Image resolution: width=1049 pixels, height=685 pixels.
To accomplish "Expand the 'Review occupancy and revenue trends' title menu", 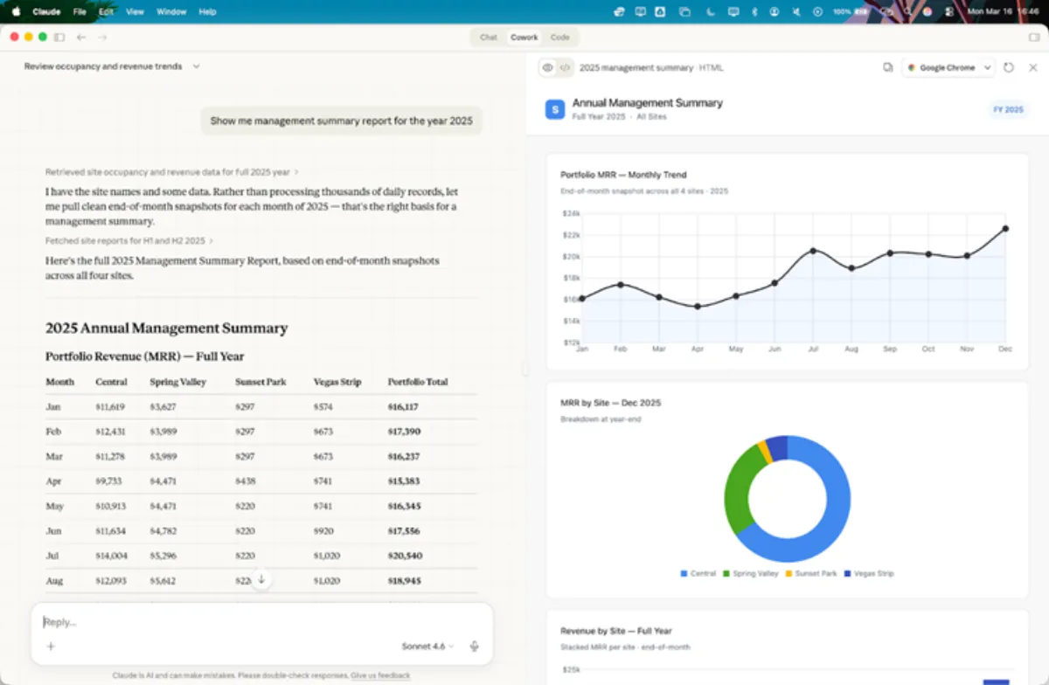I will (x=196, y=66).
